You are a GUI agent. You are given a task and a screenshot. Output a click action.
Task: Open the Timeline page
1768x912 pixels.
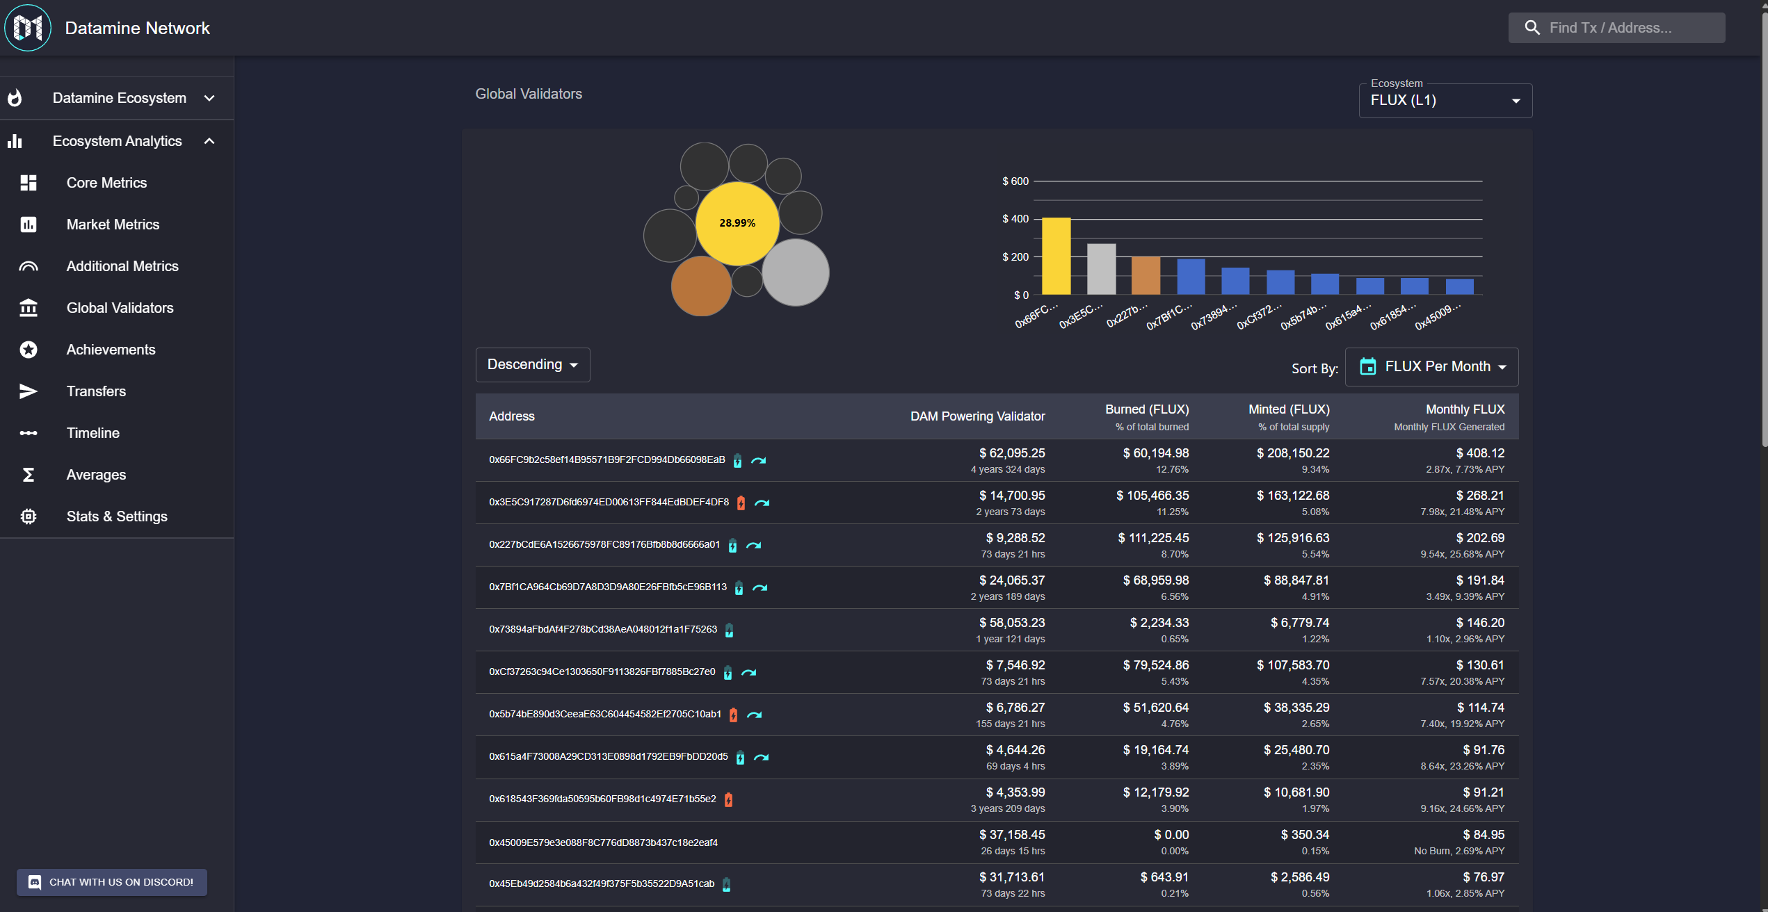tap(117, 433)
